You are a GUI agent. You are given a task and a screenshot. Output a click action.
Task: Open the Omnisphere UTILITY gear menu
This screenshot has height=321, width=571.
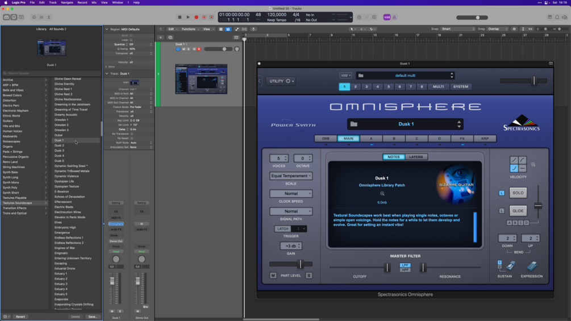point(281,81)
